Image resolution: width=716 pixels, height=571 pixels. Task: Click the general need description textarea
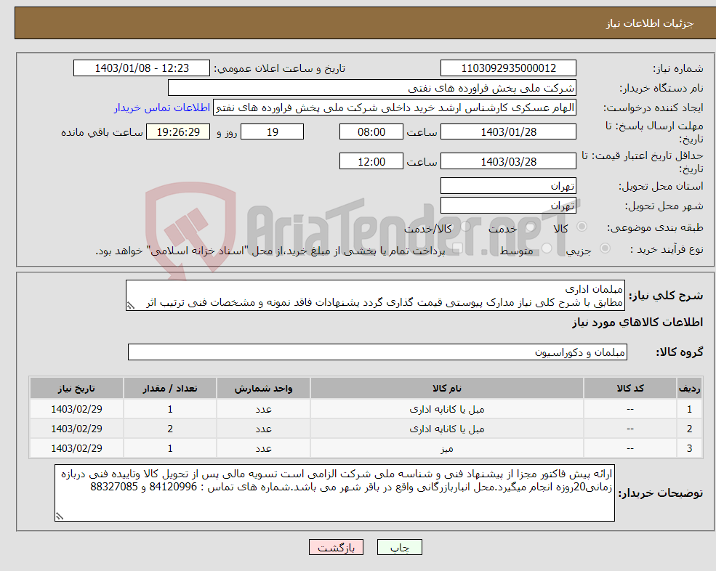click(375, 296)
